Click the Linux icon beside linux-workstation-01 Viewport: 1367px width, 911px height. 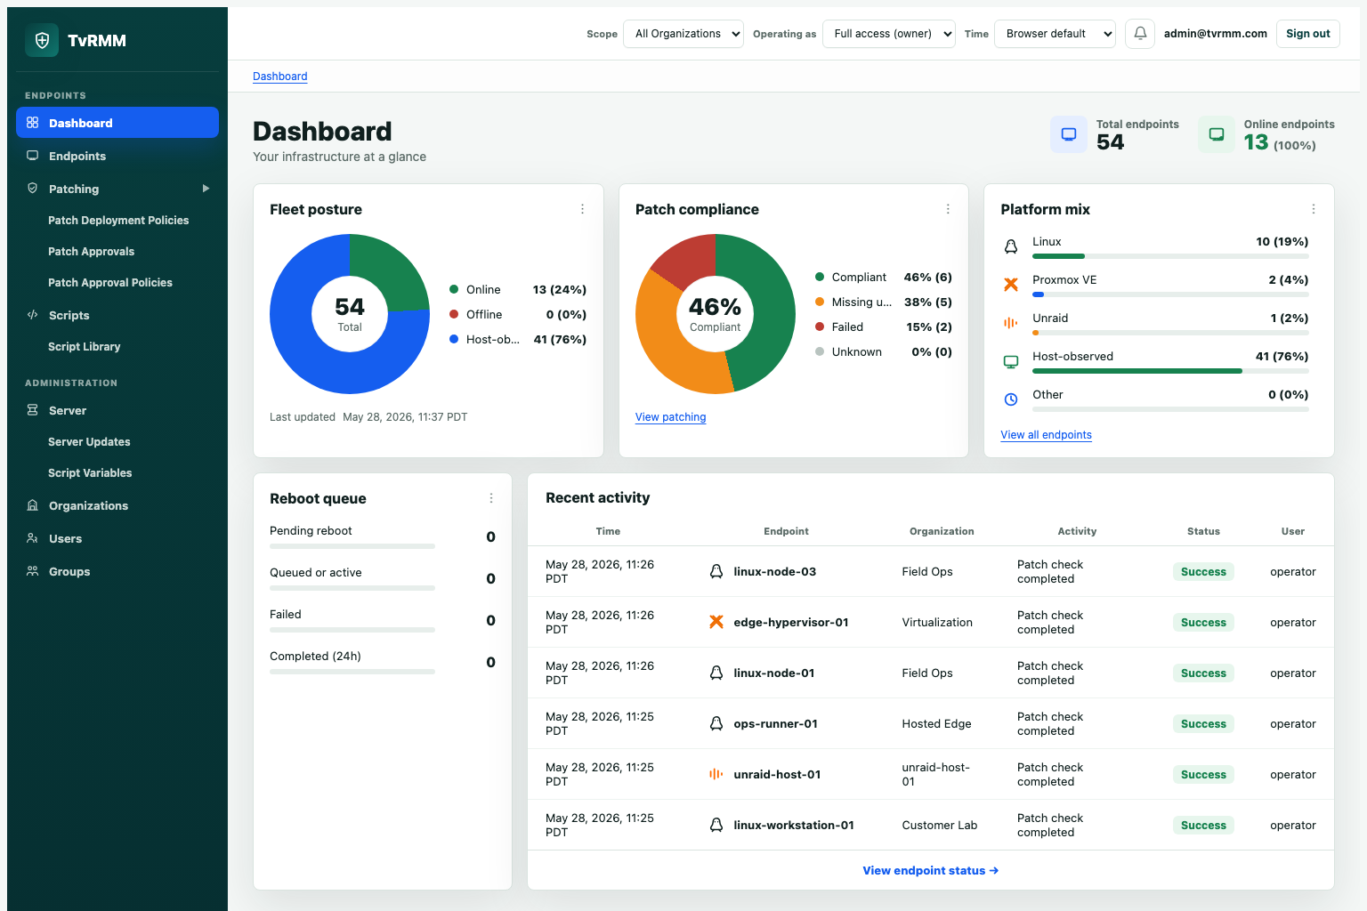716,825
